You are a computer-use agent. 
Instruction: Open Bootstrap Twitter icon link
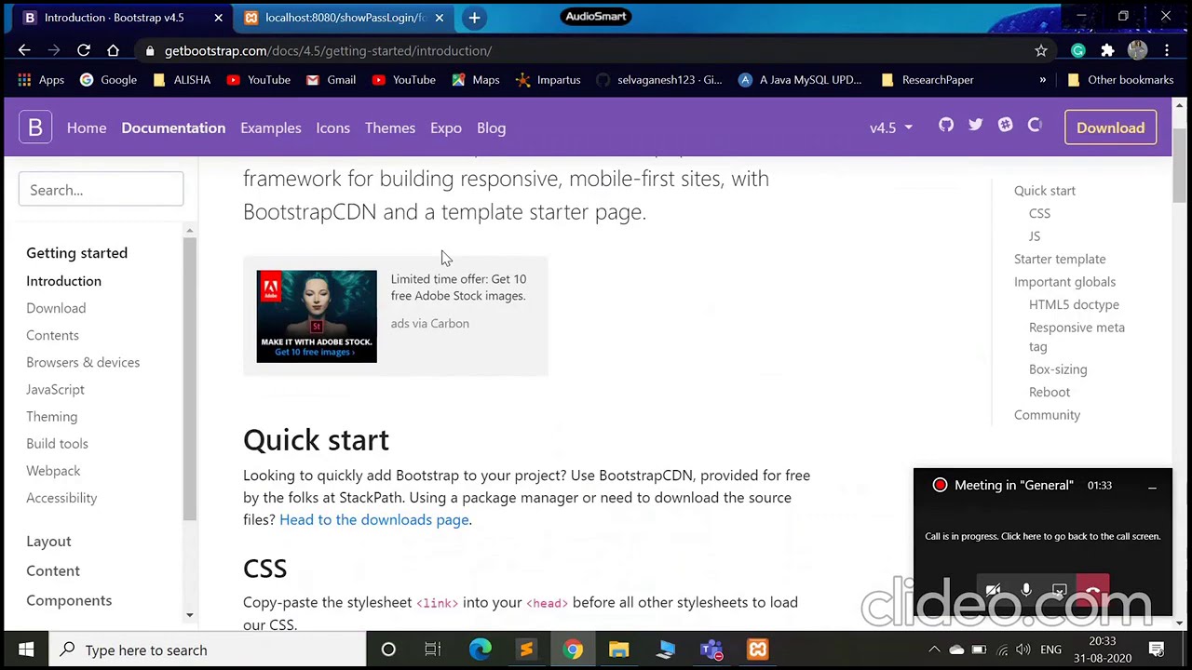tap(976, 125)
